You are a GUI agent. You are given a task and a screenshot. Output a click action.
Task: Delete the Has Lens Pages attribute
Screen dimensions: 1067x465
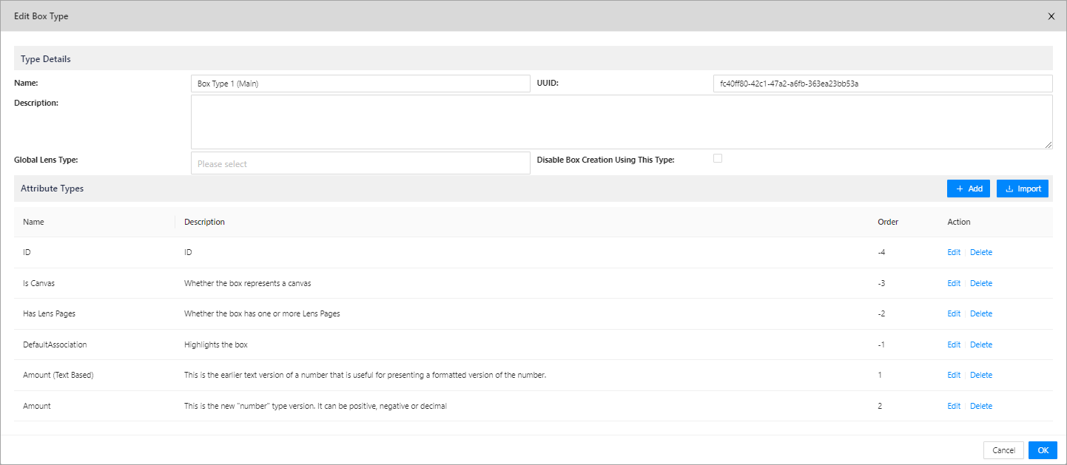(x=980, y=313)
